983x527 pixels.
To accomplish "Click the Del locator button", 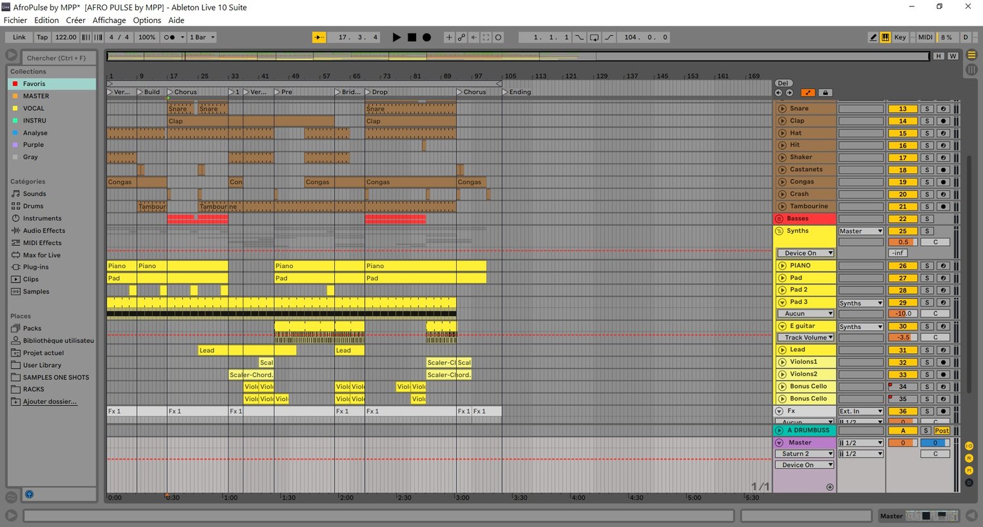I will [783, 83].
